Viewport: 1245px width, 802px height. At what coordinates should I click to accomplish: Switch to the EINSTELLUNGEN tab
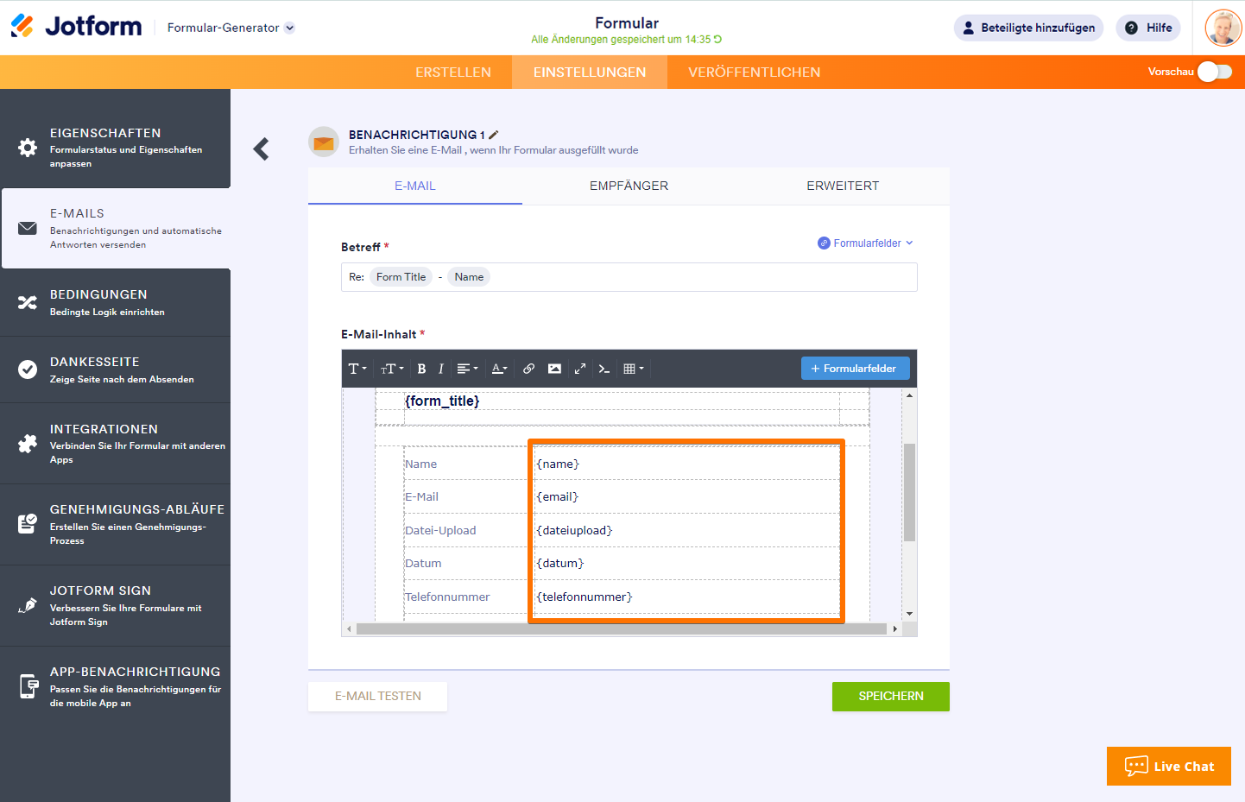point(590,73)
